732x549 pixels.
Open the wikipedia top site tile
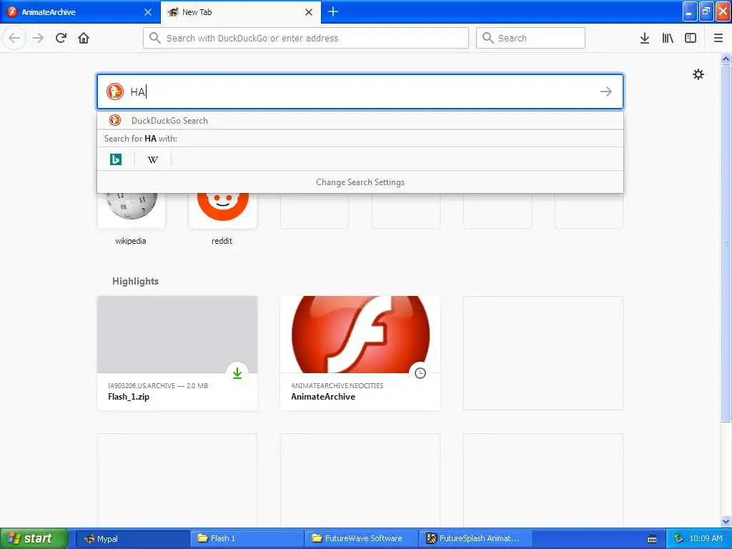[132, 210]
